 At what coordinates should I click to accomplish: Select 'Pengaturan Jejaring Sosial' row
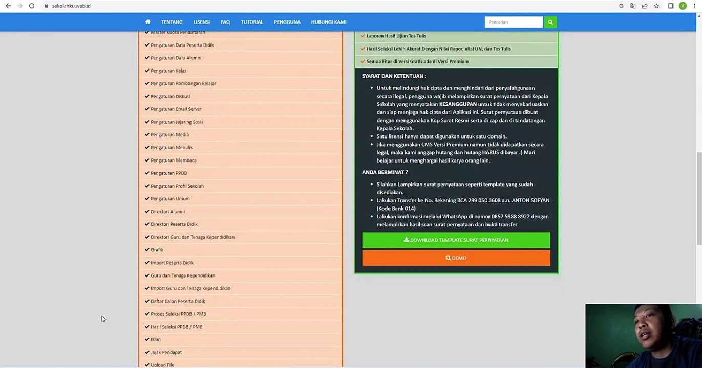[241, 122]
